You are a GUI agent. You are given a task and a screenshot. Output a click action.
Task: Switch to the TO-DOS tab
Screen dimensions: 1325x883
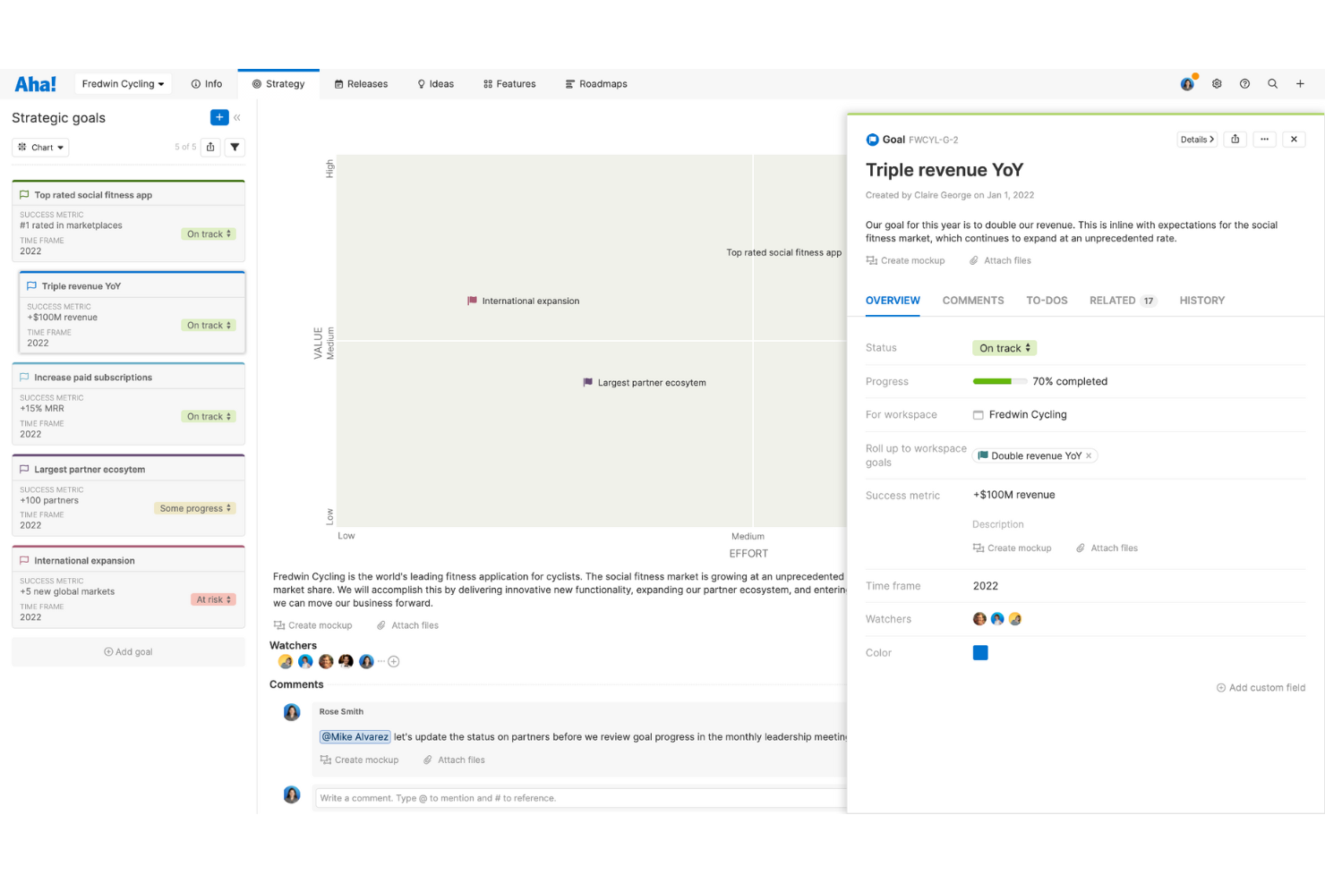[x=1047, y=301]
